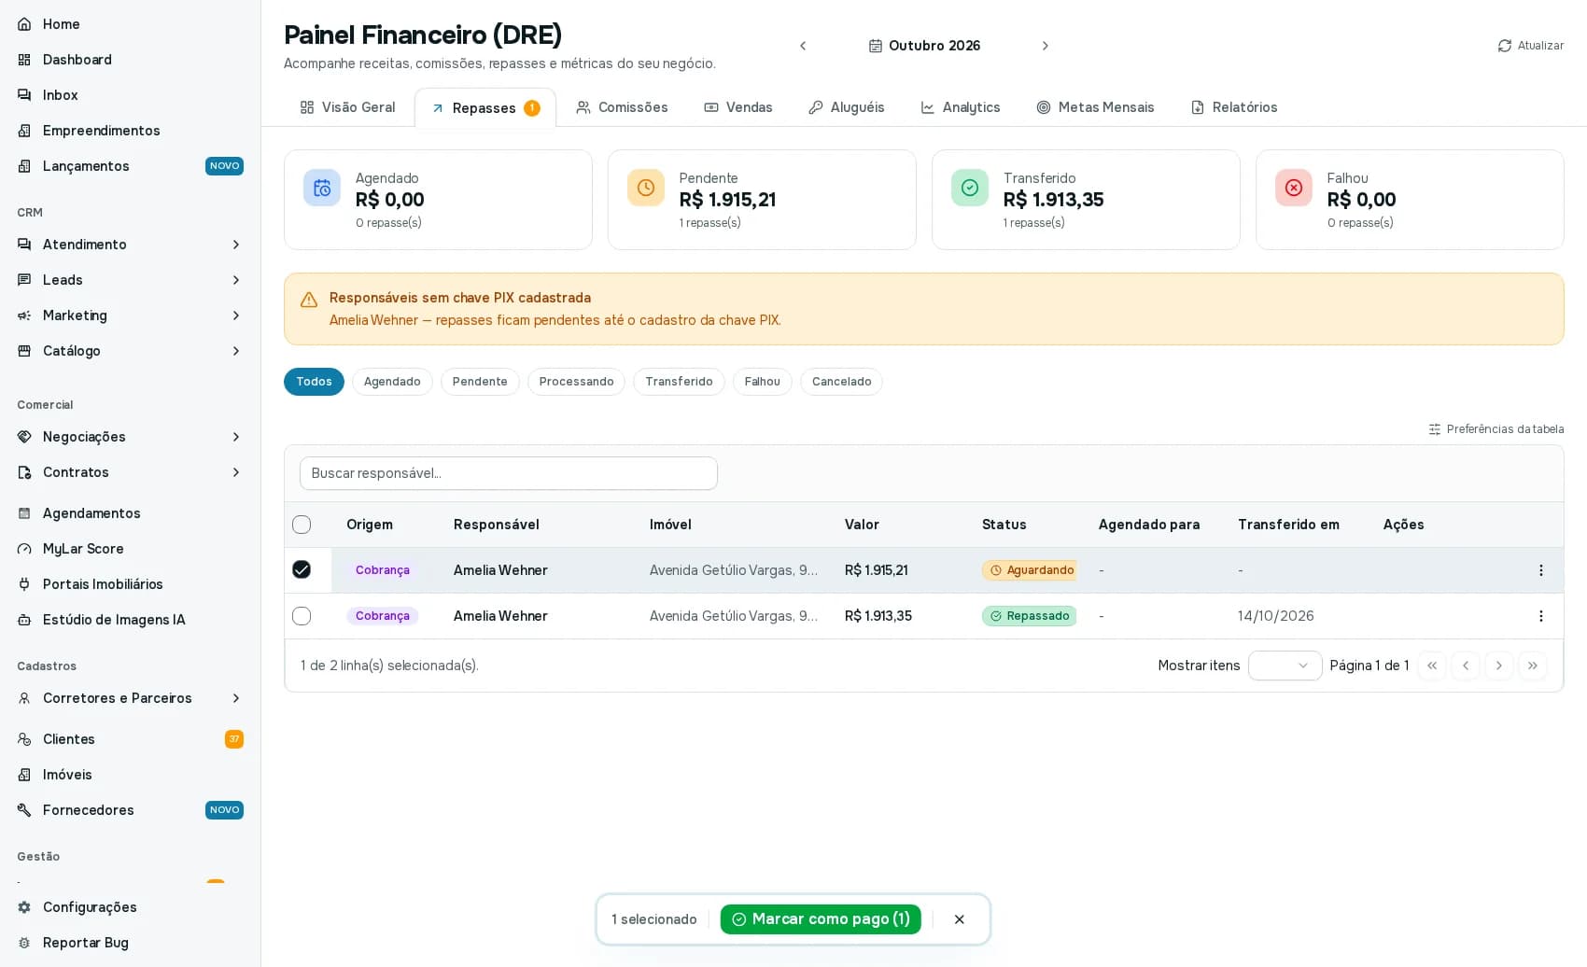Expand Atendimento submenu
Image resolution: width=1587 pixels, height=967 pixels.
(x=236, y=245)
